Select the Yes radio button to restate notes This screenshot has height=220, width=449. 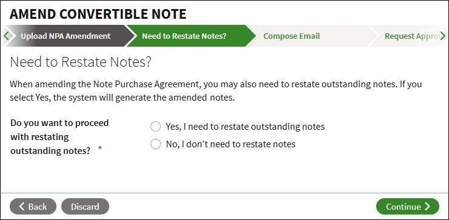click(x=155, y=127)
